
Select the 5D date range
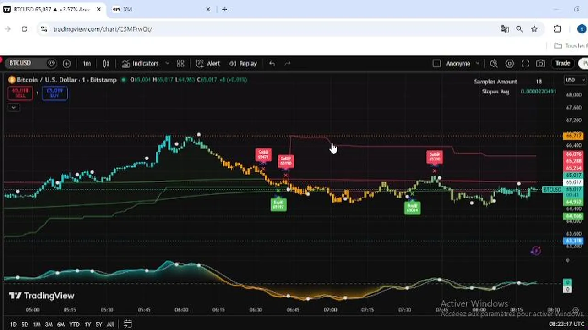point(25,324)
